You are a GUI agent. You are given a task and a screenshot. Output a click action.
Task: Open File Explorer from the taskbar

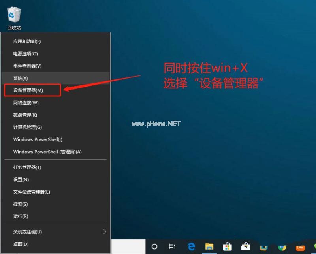(209, 247)
